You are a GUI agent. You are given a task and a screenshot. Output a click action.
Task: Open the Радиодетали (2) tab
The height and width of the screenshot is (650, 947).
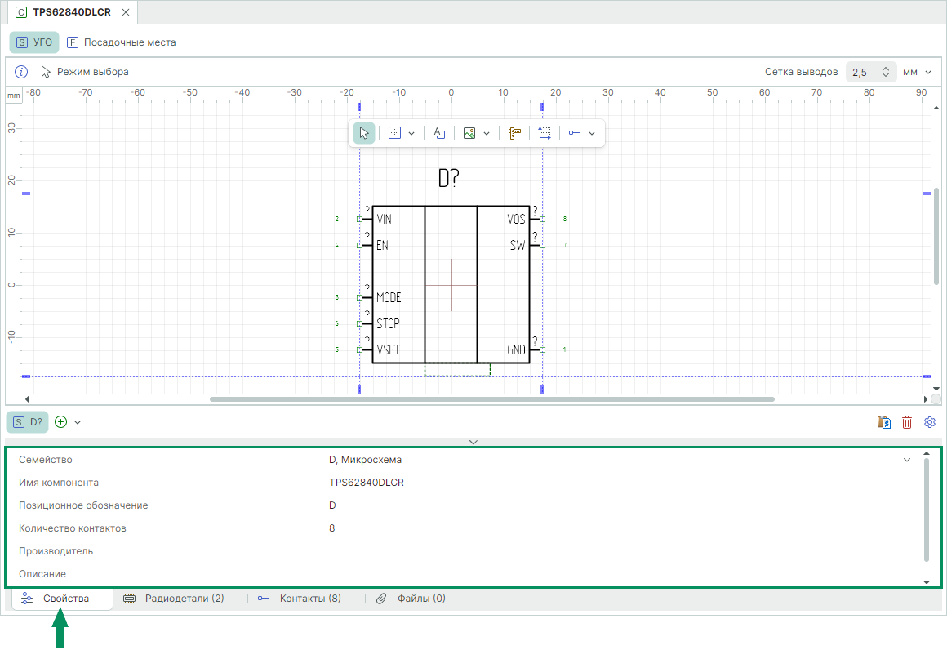pos(174,599)
